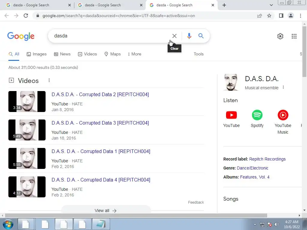Open a new tab with plus icon
Viewport: 307px width, 230px height.
[x=224, y=5]
